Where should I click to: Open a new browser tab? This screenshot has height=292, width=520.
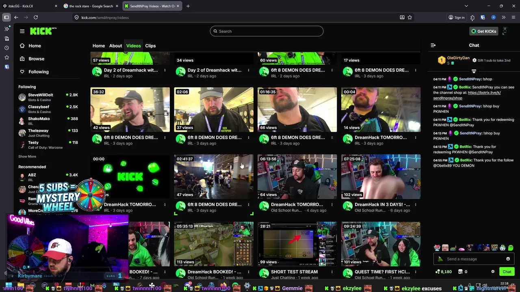pyautogui.click(x=188, y=6)
